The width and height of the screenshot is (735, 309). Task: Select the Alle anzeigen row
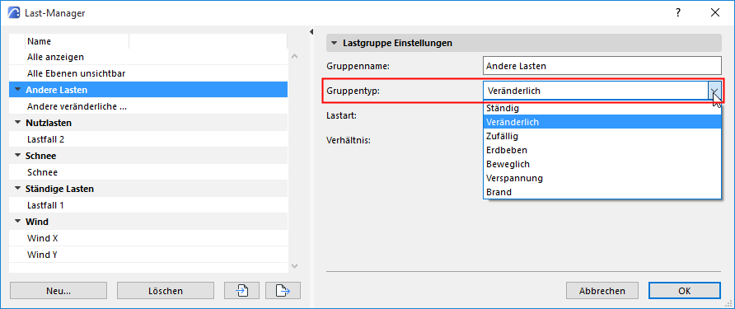point(148,57)
